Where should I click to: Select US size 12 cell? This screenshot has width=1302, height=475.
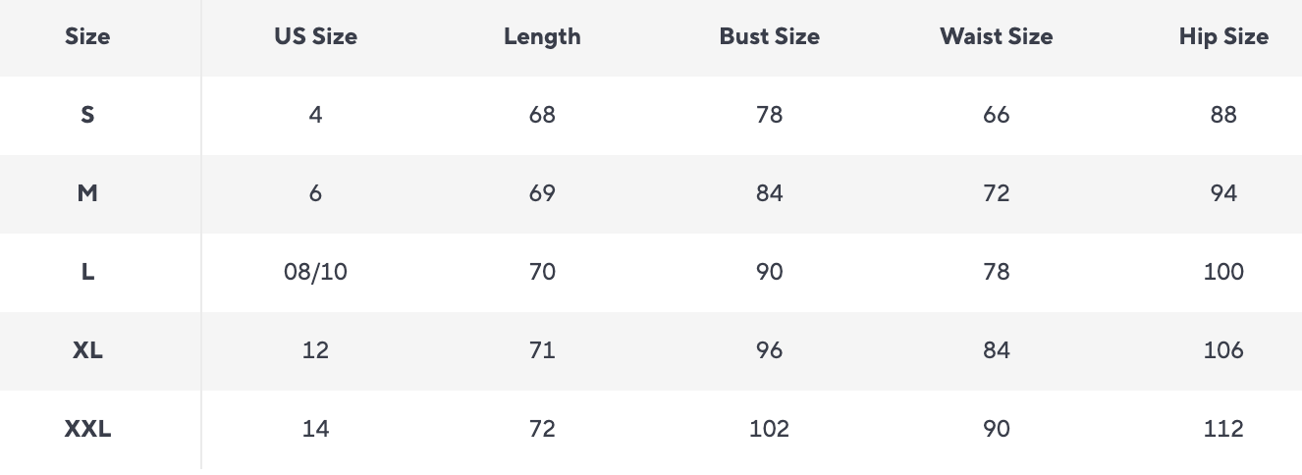coord(315,350)
